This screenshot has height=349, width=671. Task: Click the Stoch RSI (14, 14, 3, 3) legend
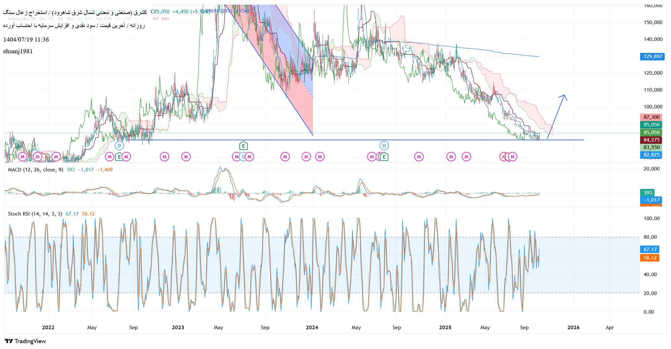35,214
